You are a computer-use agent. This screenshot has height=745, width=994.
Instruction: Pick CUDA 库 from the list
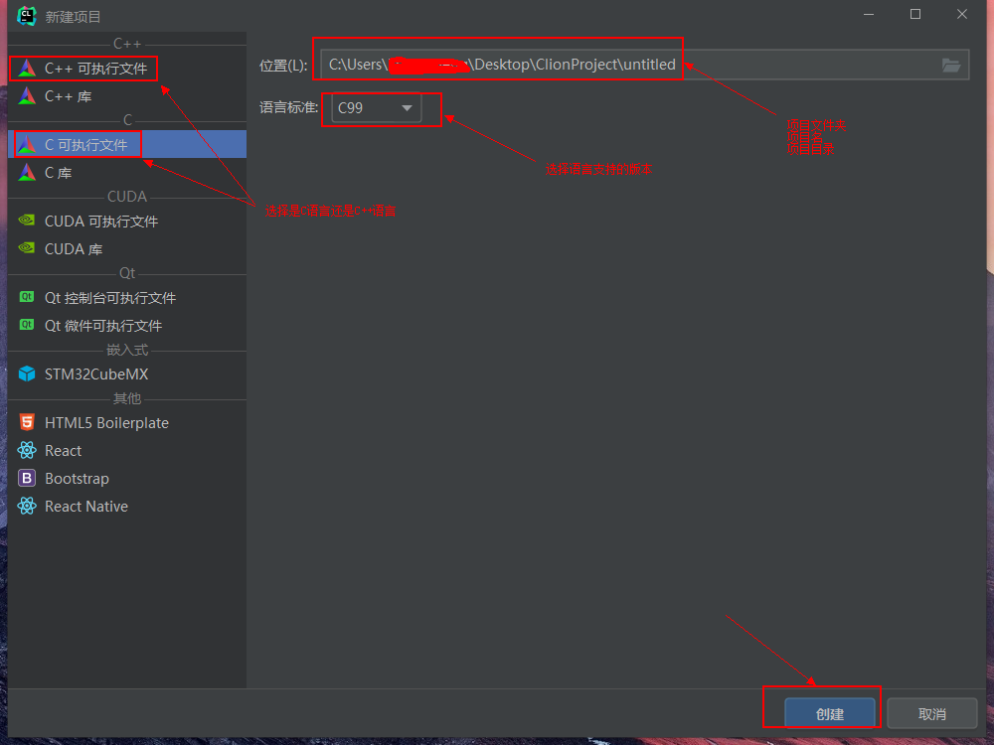pos(127,249)
